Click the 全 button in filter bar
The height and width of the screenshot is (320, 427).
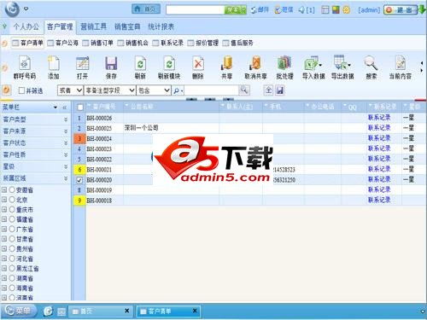[x=268, y=90]
